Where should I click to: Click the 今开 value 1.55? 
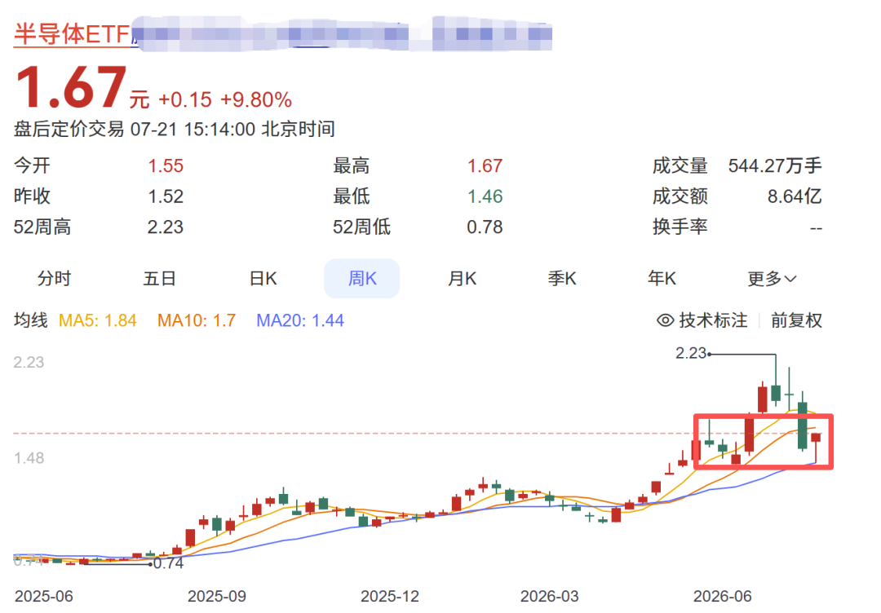(x=166, y=166)
